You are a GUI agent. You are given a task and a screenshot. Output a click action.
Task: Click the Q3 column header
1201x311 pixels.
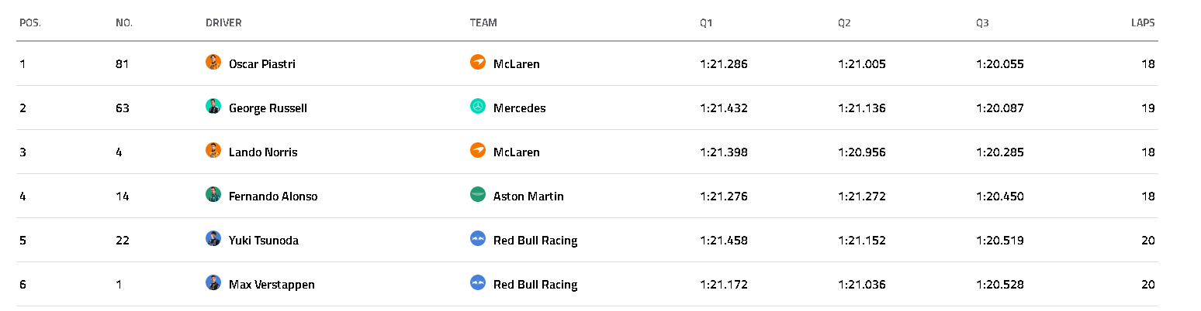coord(982,23)
